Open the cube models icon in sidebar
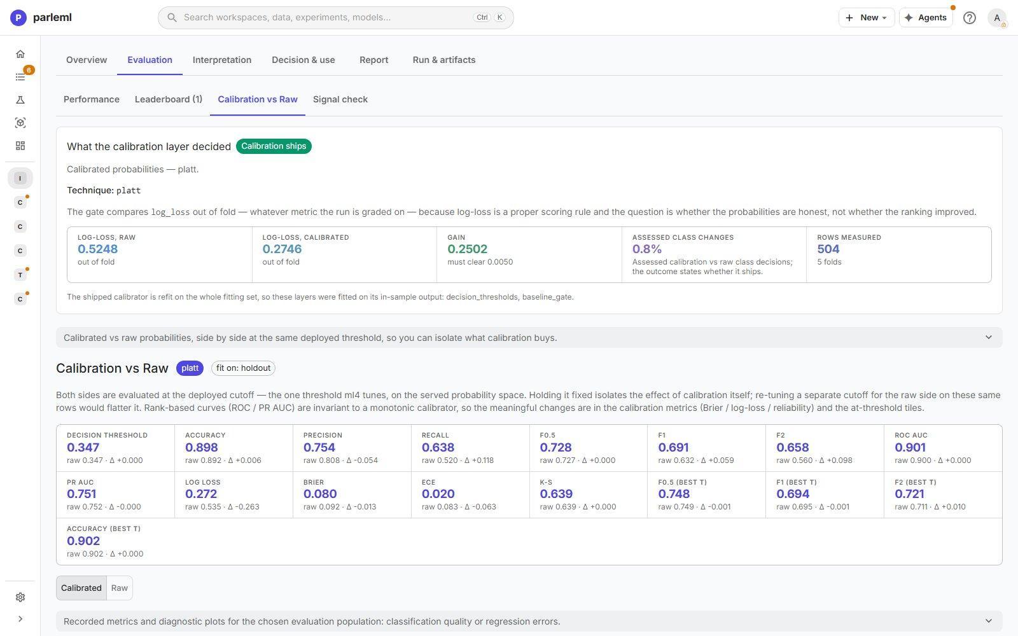Viewport: 1018px width, 636px height. coord(20,123)
